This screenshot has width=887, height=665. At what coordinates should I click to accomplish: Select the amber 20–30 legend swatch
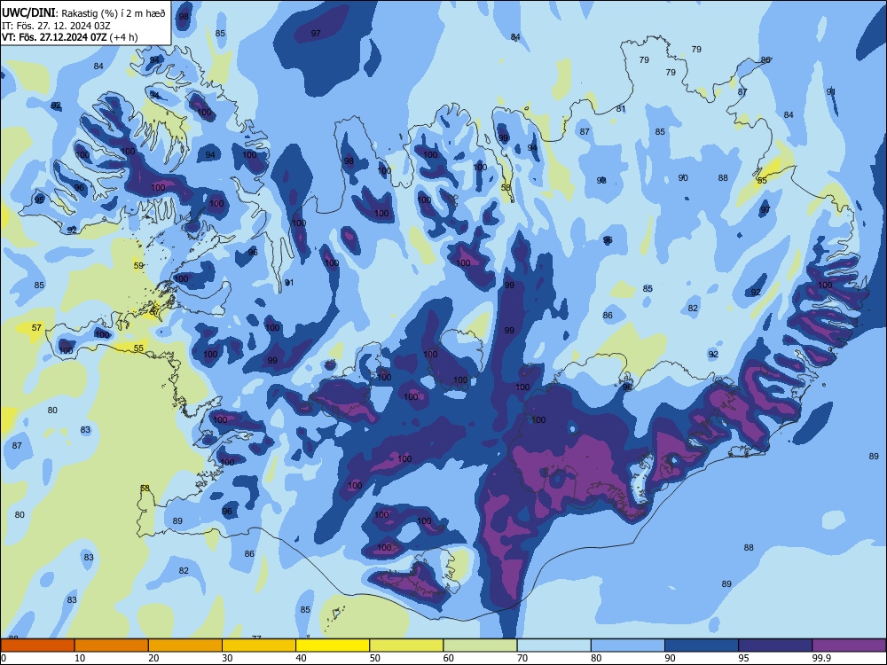(x=185, y=645)
